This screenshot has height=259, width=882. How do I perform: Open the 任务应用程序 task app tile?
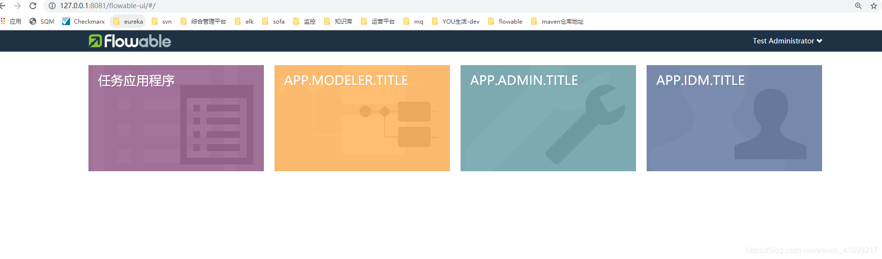[176, 118]
